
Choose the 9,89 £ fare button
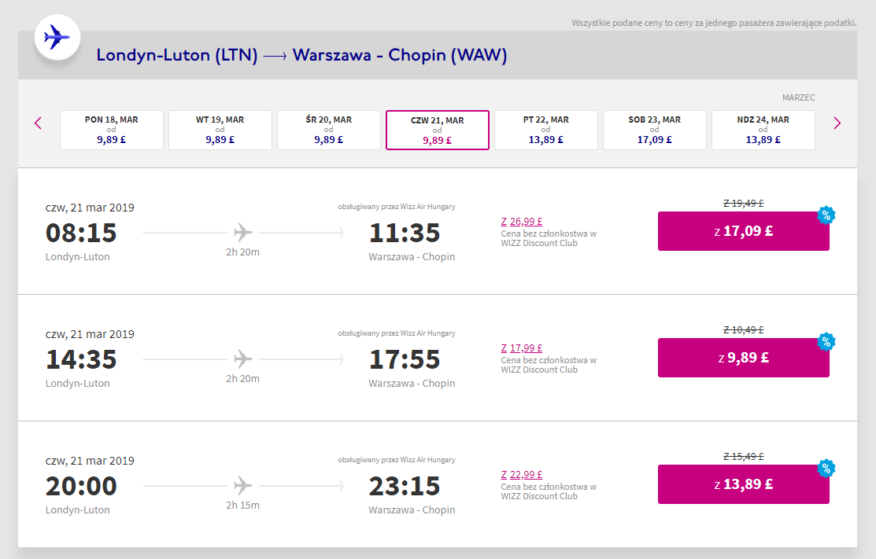(743, 358)
